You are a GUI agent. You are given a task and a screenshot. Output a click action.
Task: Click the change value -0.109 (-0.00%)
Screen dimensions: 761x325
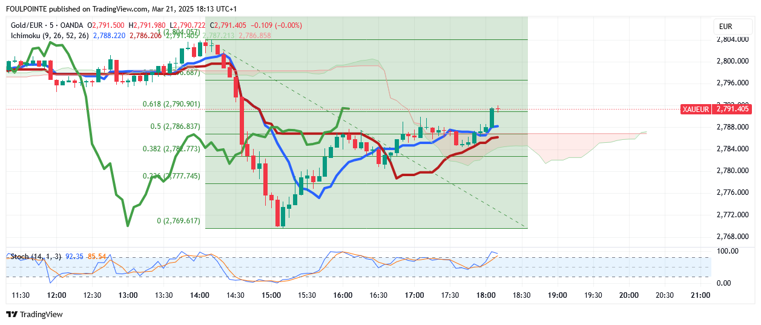(x=277, y=25)
